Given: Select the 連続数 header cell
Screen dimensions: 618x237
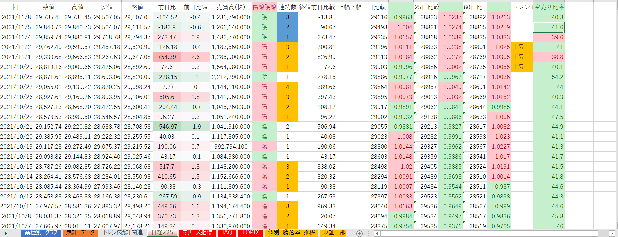Looking at the screenshot, I should tap(288, 7).
